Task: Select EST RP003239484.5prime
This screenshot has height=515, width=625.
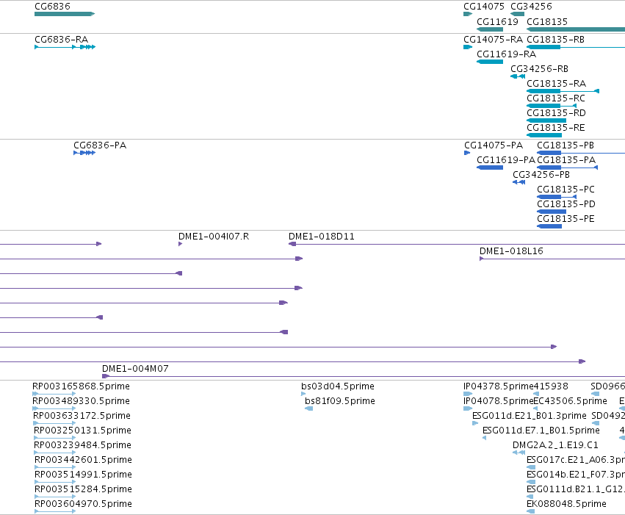Action: pyautogui.click(x=82, y=445)
